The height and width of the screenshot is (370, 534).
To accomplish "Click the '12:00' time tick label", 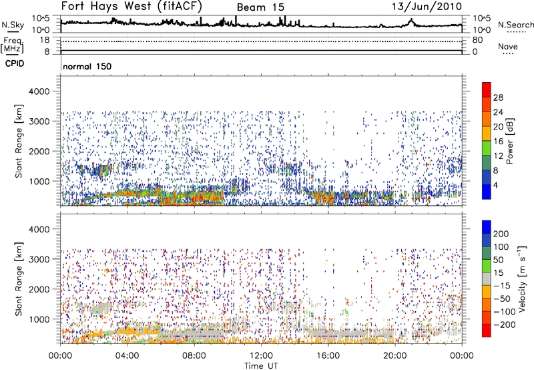I will [x=261, y=356].
